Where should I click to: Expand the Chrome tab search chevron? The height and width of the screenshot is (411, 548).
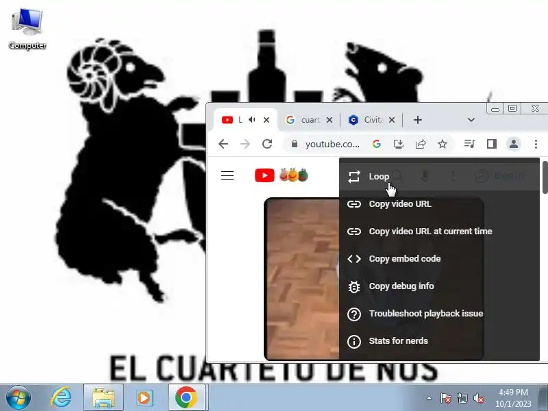coord(471,120)
